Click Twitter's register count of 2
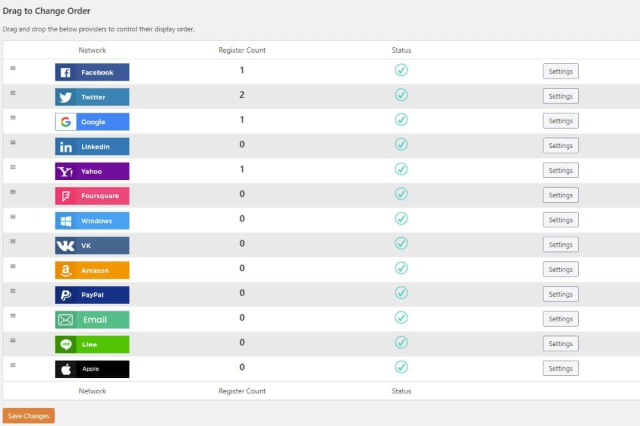Viewport: 640px width, 426px height. coord(242,95)
